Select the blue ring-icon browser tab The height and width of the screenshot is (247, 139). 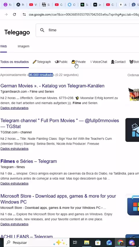[x=72, y=5]
